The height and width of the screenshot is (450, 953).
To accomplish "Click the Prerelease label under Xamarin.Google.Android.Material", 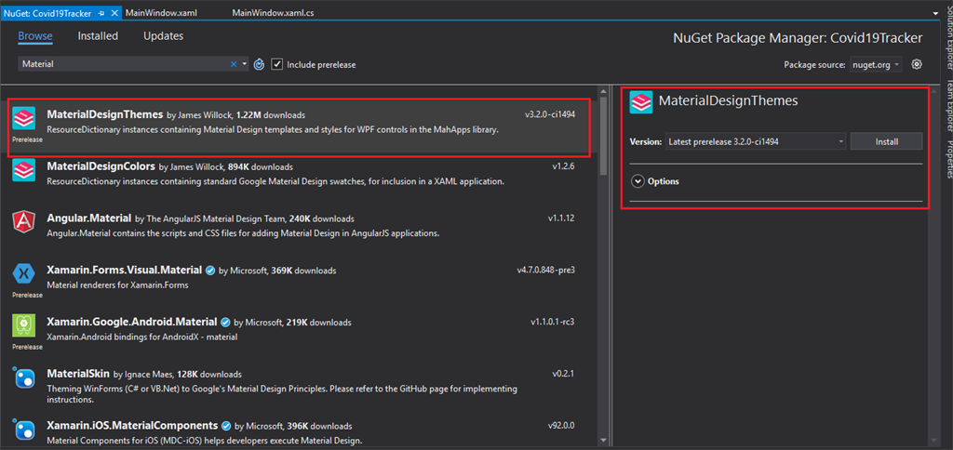I will pos(27,348).
